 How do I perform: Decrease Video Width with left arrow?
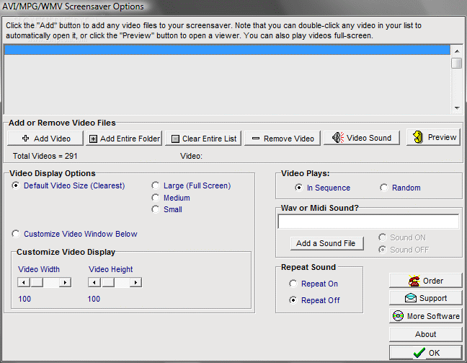coord(24,282)
